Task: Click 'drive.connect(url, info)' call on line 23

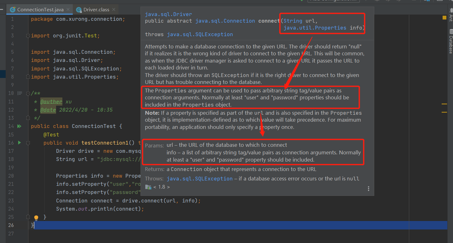Action: tap(160, 201)
